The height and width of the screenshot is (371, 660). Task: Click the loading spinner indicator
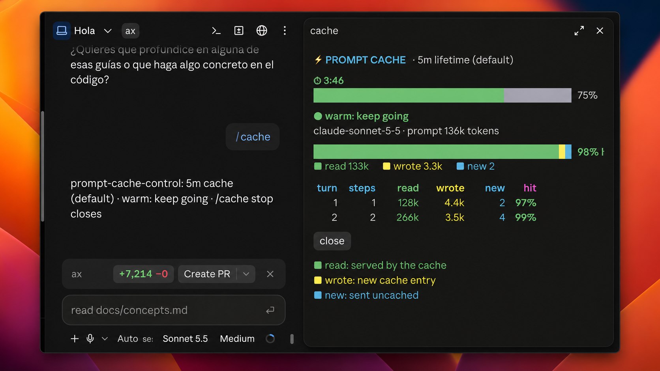click(x=270, y=339)
